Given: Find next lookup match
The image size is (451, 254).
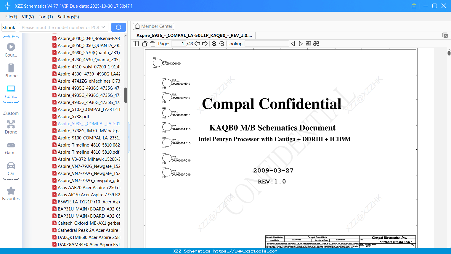Looking at the screenshot, I should tap(301, 44).
